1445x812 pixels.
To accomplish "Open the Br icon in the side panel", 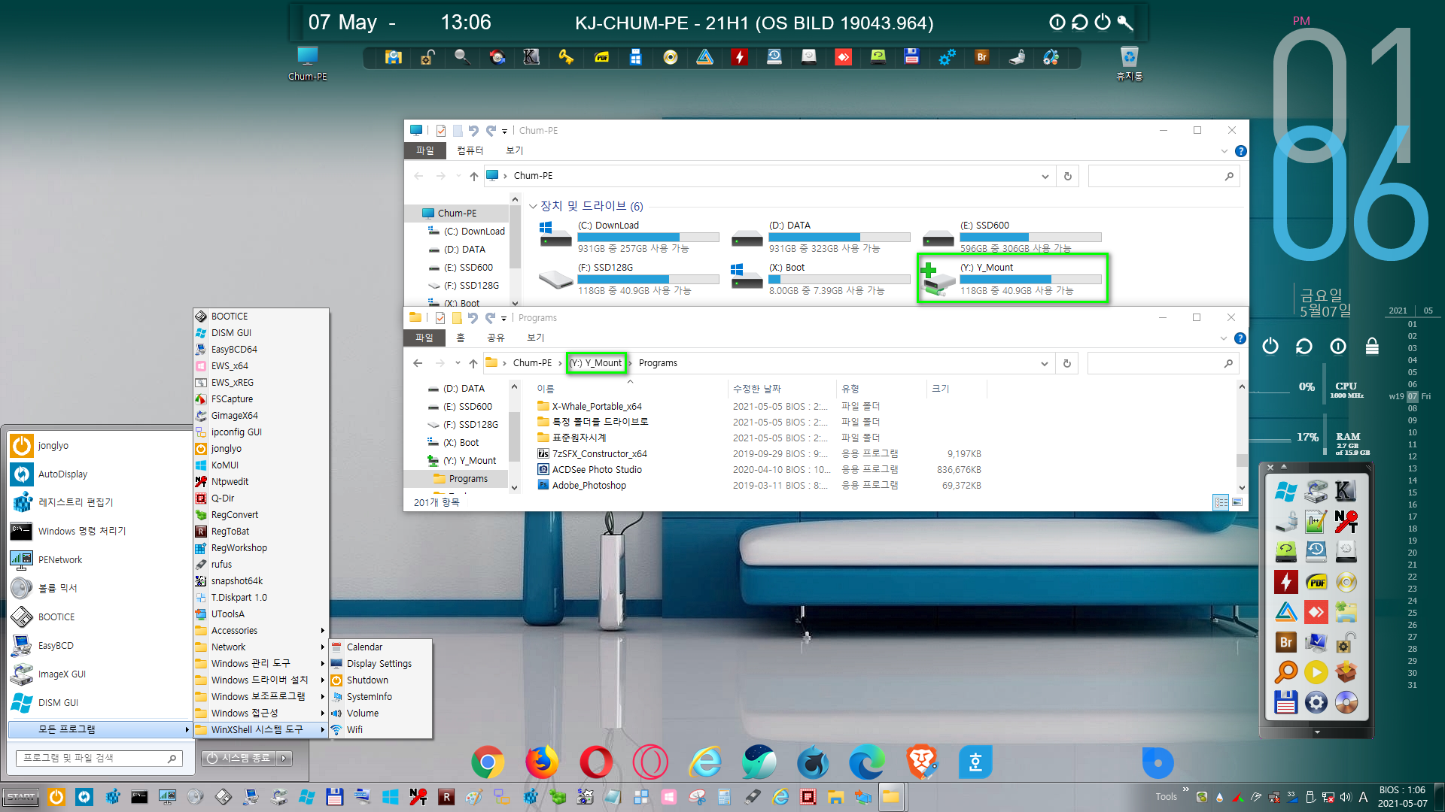I will (x=1286, y=642).
